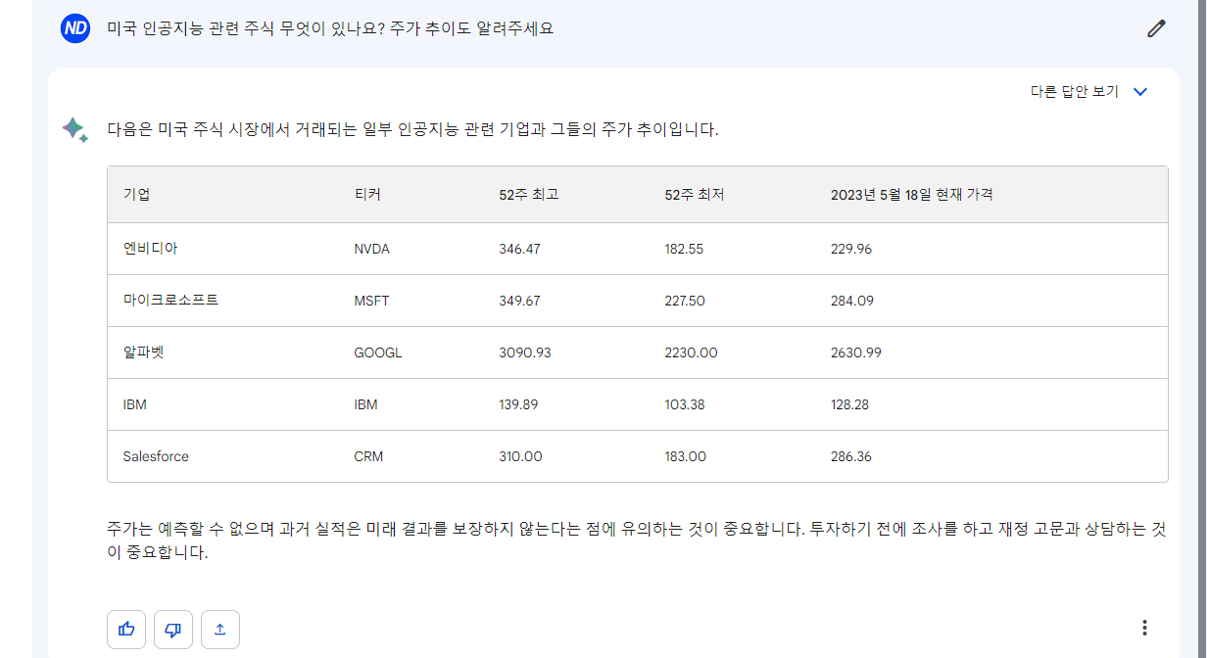This screenshot has height=658, width=1207.
Task: Click the 128.28 price cell
Action: [x=849, y=404]
